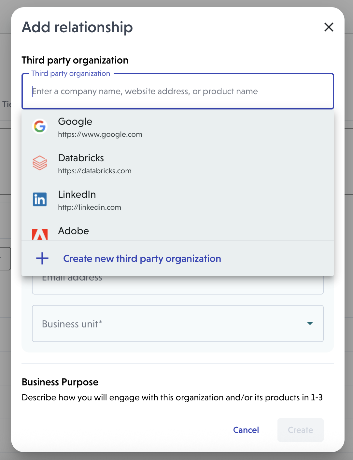Focus the Third party organization search field

pos(177,91)
